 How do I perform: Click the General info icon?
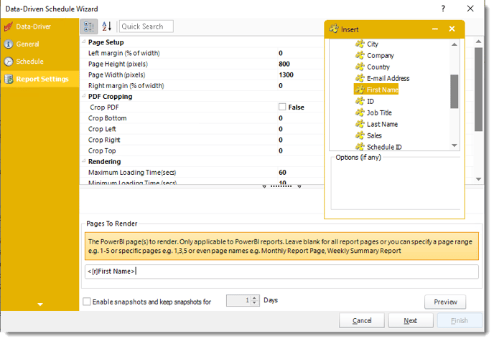coord(9,44)
